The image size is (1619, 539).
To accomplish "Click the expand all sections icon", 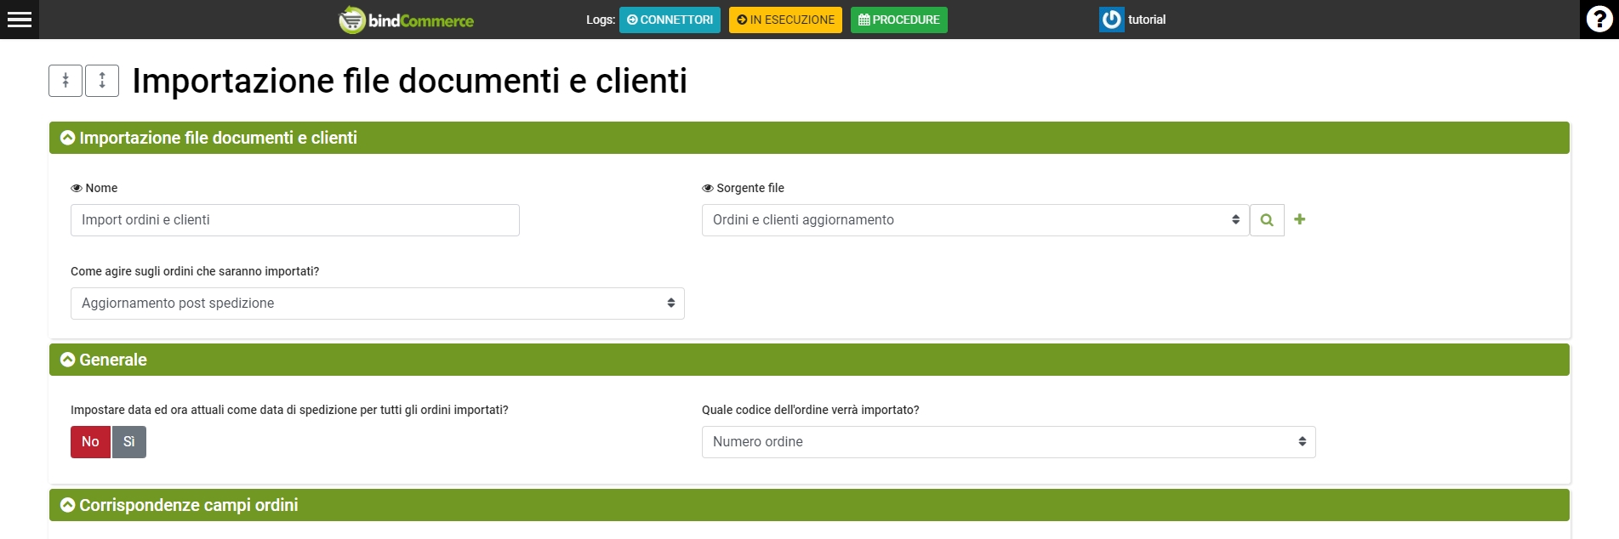I will click(x=102, y=81).
